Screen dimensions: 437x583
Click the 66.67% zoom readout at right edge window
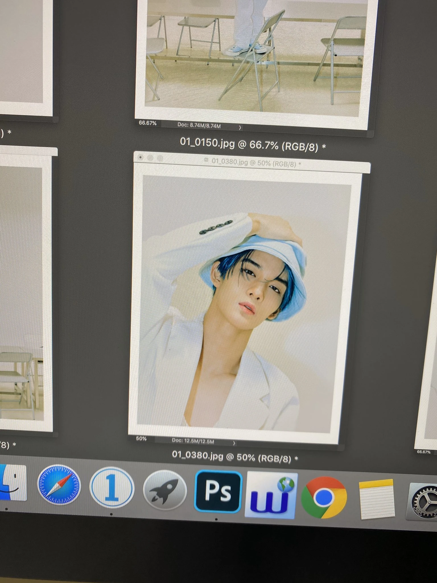pos(424,452)
